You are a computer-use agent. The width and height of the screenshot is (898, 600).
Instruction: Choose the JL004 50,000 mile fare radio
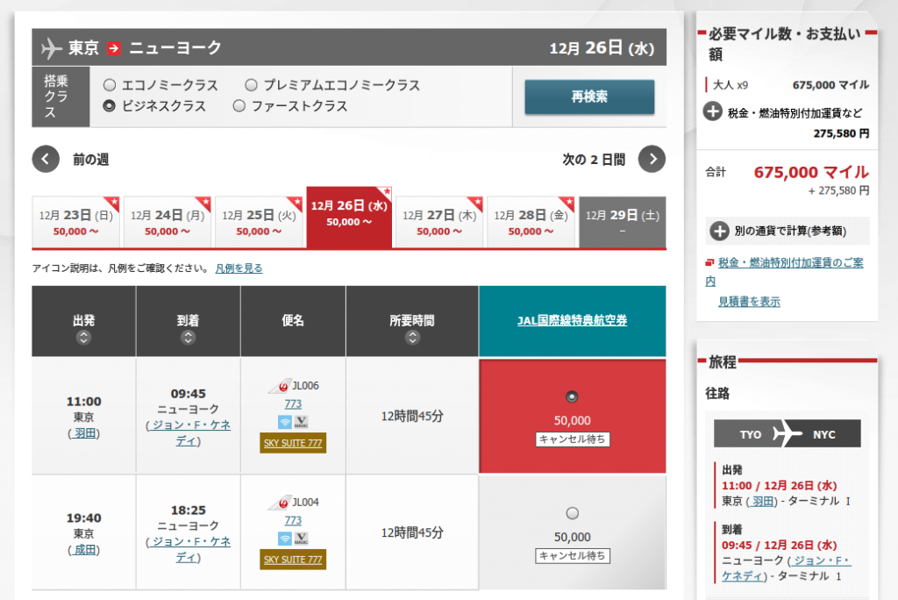(x=572, y=513)
